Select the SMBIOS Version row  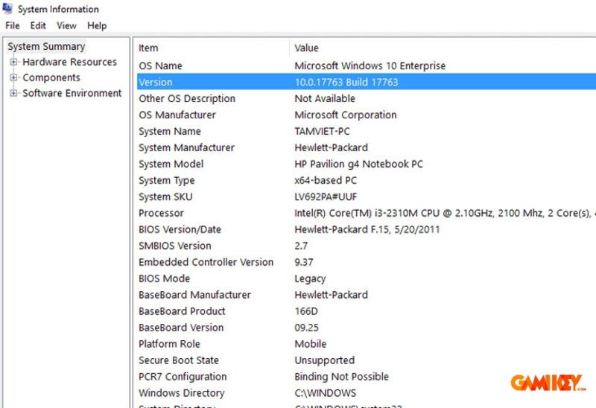tap(367, 246)
